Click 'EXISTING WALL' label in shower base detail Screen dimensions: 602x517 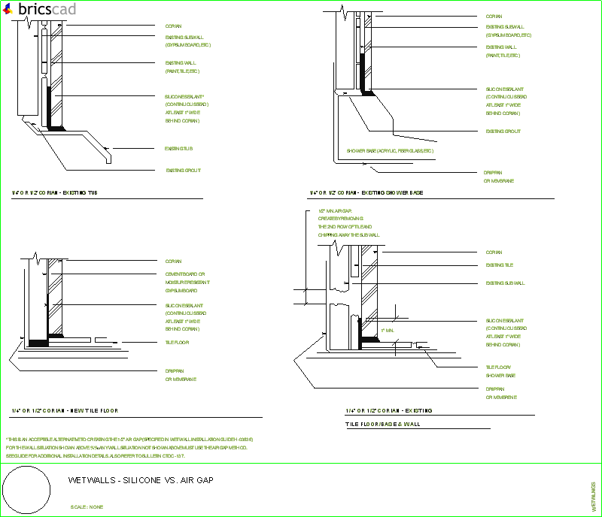point(501,47)
